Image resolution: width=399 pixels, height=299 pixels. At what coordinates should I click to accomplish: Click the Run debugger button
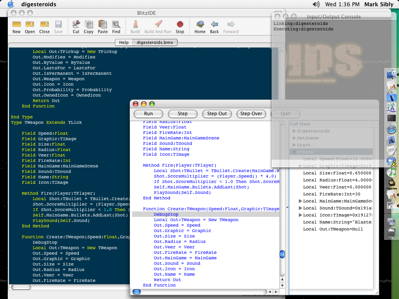point(148,114)
